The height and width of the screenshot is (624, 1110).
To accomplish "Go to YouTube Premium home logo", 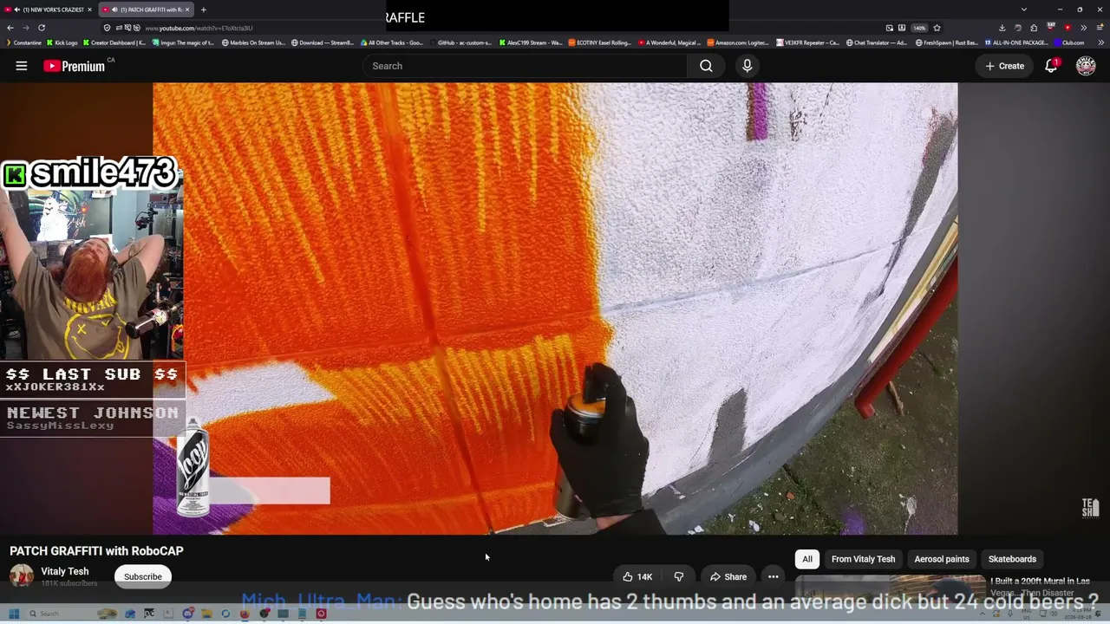I will 75,66.
